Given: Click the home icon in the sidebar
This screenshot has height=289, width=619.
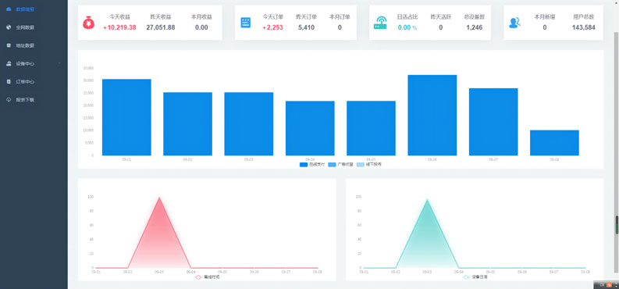Looking at the screenshot, I should [x=9, y=9].
